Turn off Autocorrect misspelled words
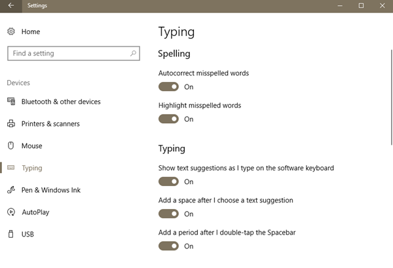Image resolution: width=393 pixels, height=268 pixels. click(x=168, y=86)
